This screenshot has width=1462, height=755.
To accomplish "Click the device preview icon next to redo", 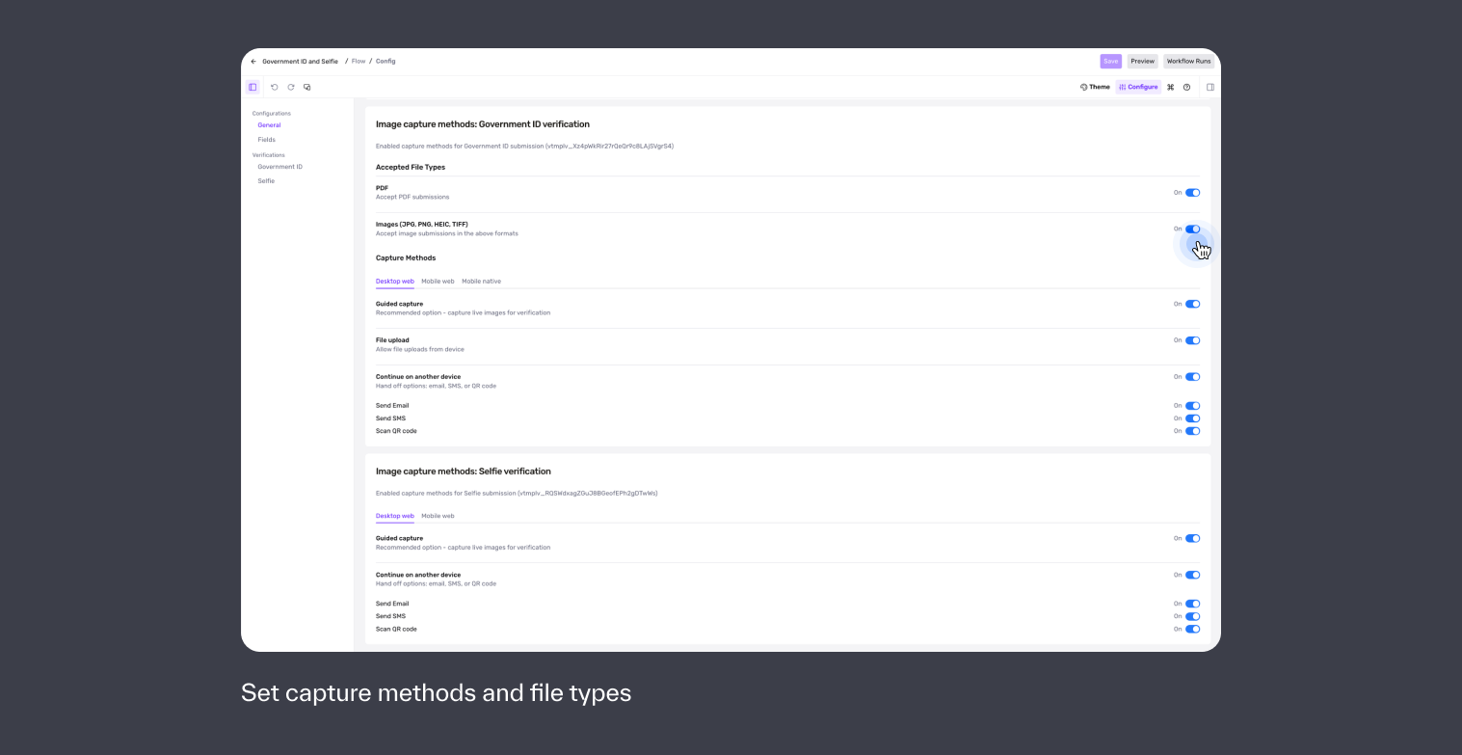I will [x=307, y=87].
